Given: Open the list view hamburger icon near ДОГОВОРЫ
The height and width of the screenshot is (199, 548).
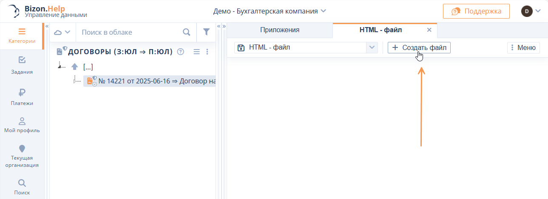Looking at the screenshot, I should 196,52.
